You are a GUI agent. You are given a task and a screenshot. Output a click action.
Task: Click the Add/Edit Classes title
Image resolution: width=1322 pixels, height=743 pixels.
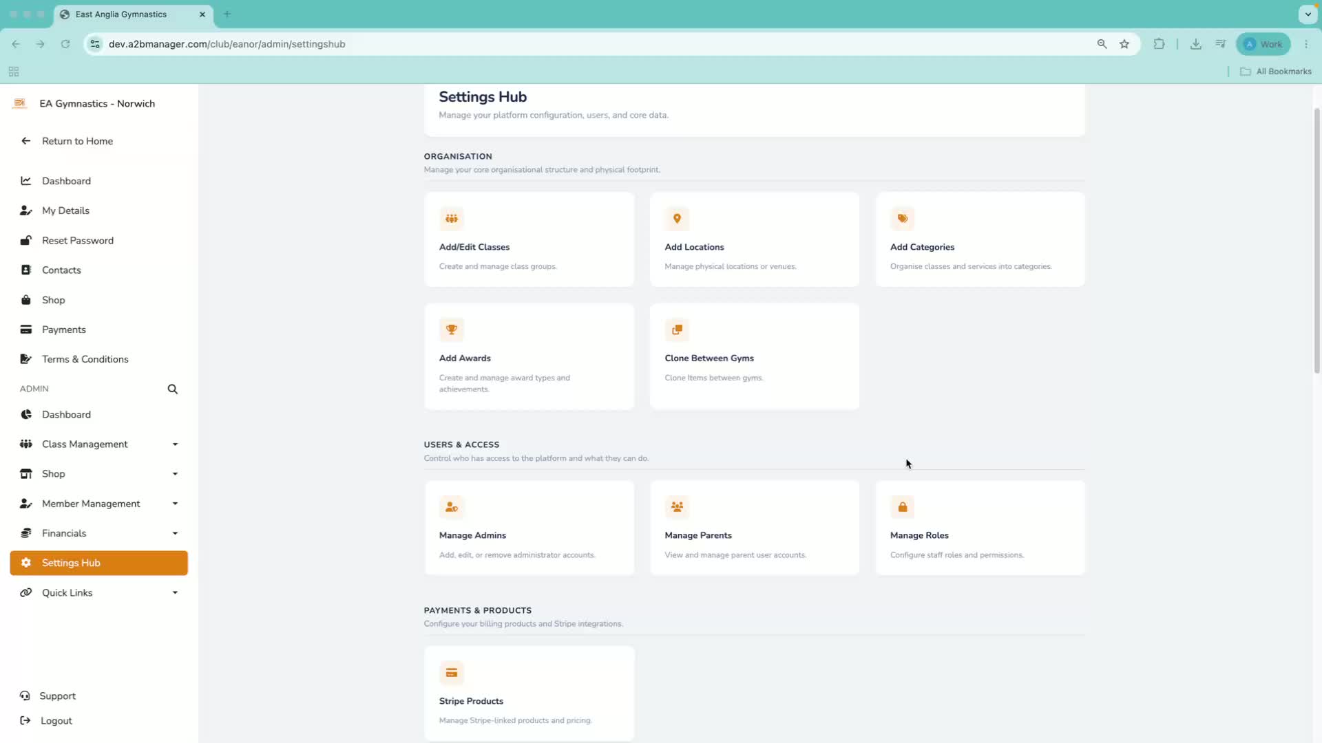click(474, 247)
